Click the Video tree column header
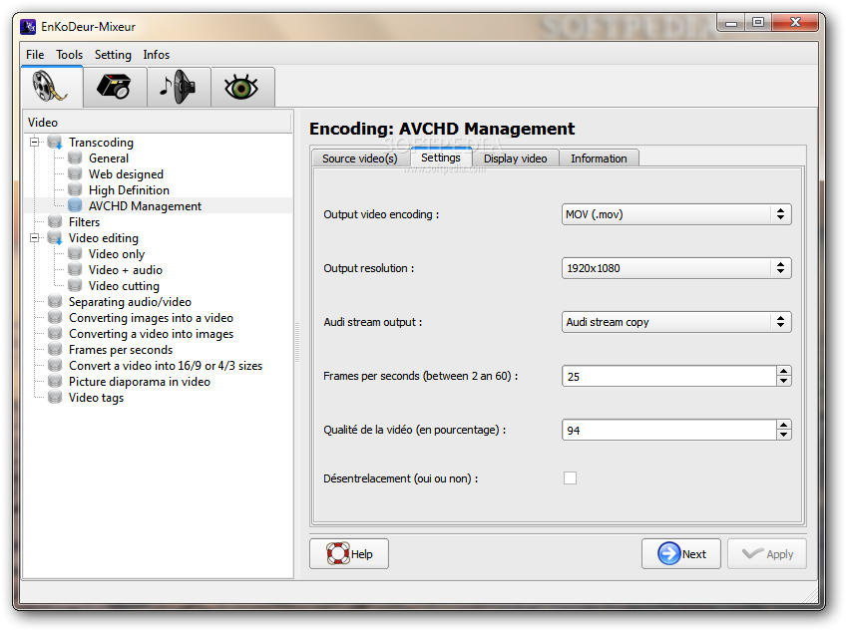846x631 pixels. [x=159, y=123]
